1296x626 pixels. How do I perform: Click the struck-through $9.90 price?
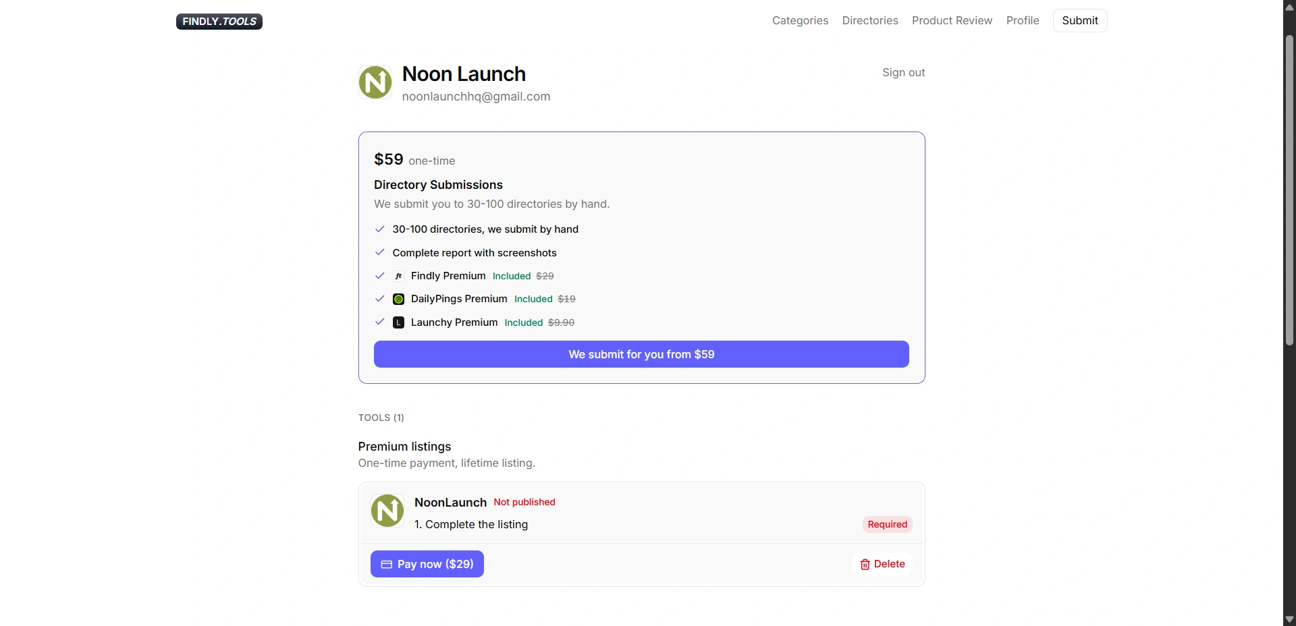tap(561, 322)
